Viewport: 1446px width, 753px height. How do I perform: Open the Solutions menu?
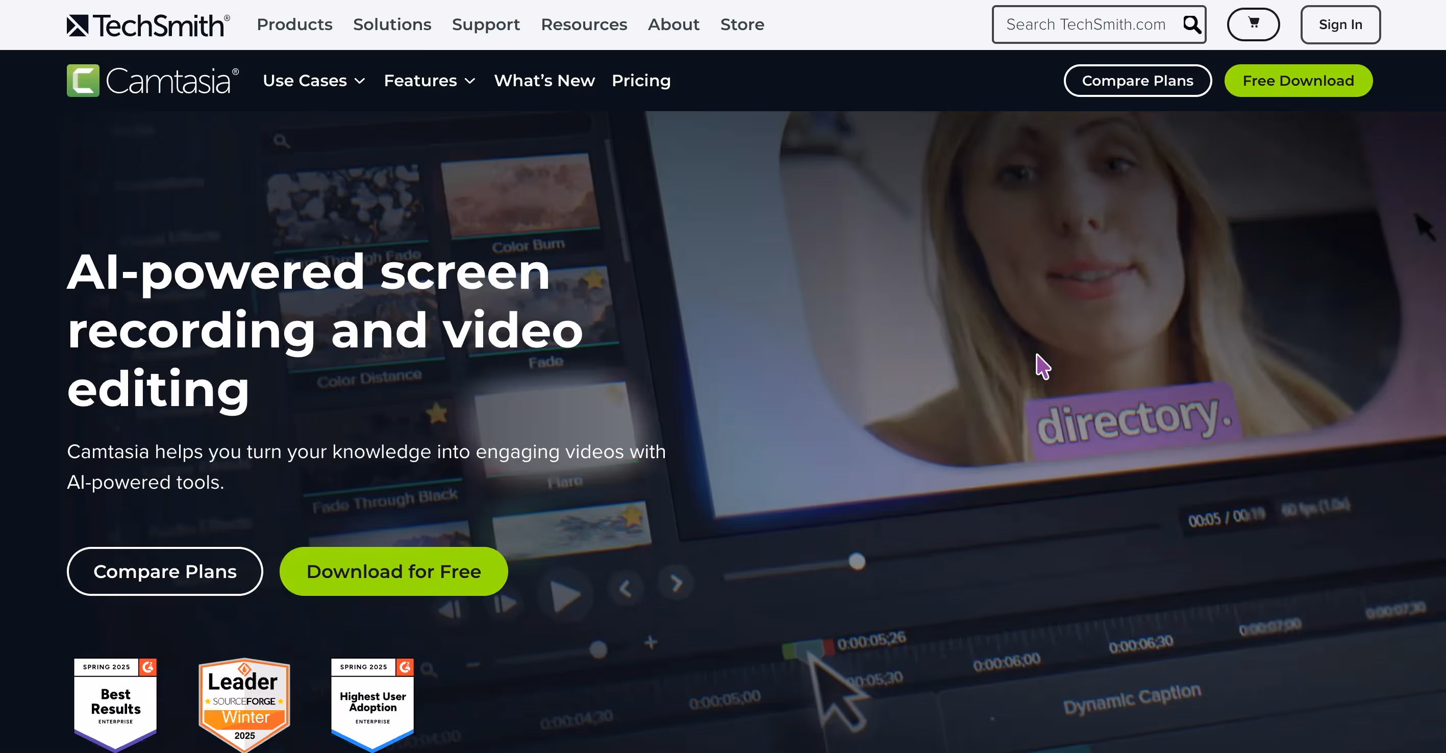[x=392, y=24]
